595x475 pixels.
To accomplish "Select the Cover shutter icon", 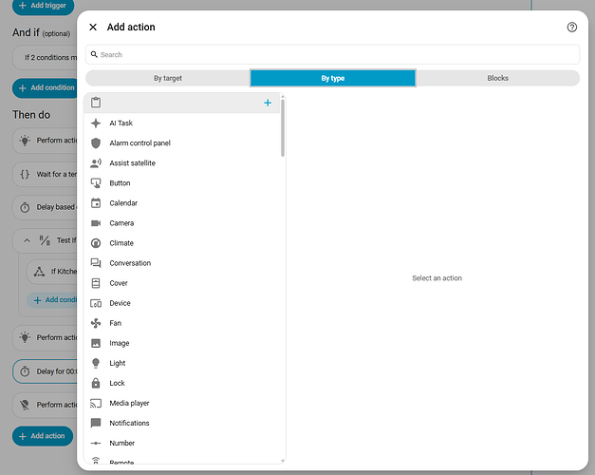I will tap(96, 283).
